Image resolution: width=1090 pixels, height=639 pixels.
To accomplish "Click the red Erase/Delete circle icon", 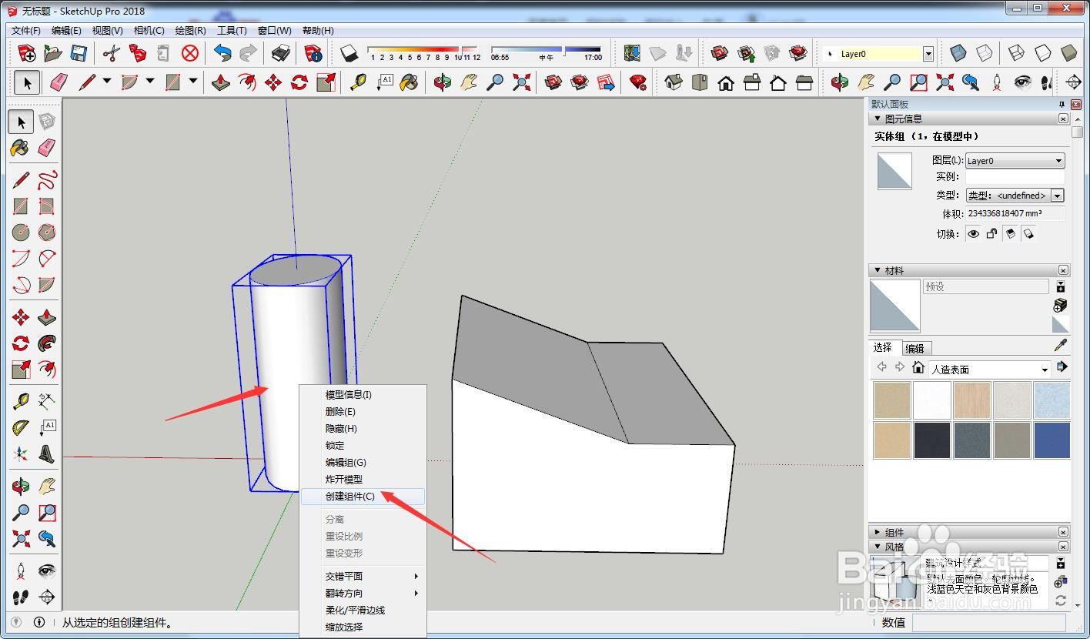I will pyautogui.click(x=190, y=53).
